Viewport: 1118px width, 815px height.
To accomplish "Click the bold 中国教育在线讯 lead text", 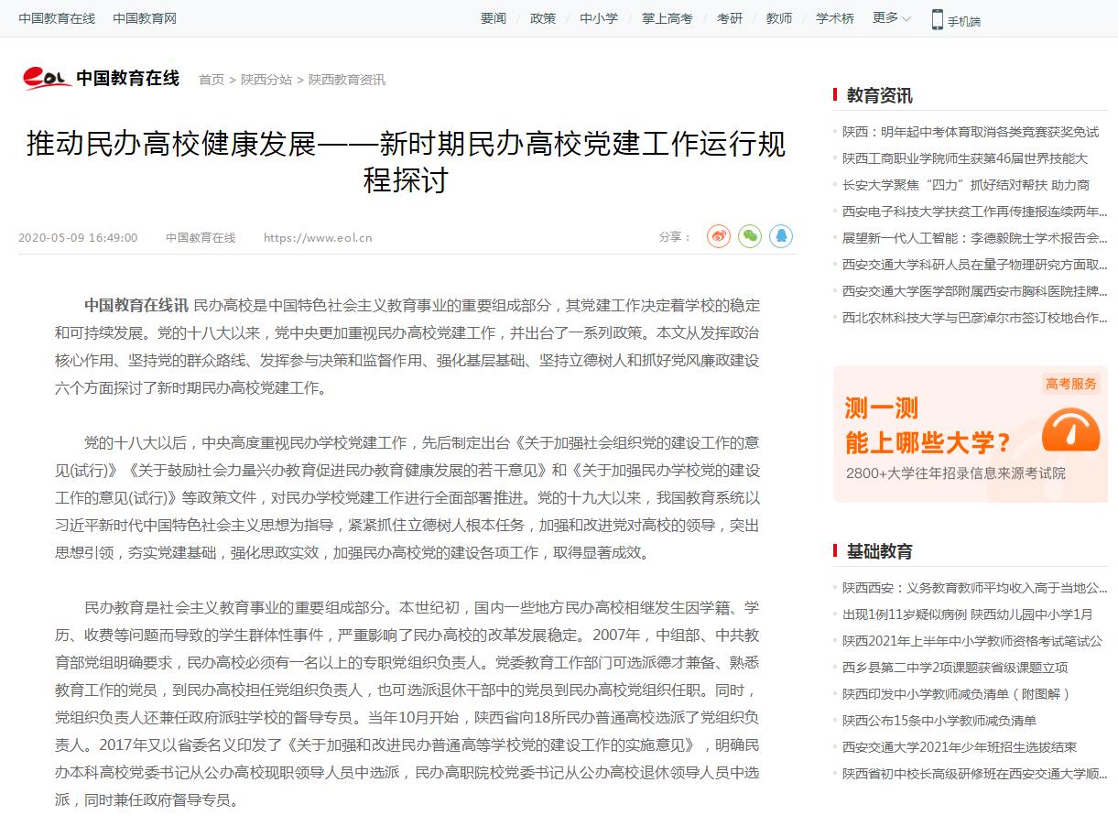I will pyautogui.click(x=136, y=305).
